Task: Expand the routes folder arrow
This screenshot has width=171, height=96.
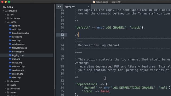Action: pyautogui.click(x=5, y=92)
